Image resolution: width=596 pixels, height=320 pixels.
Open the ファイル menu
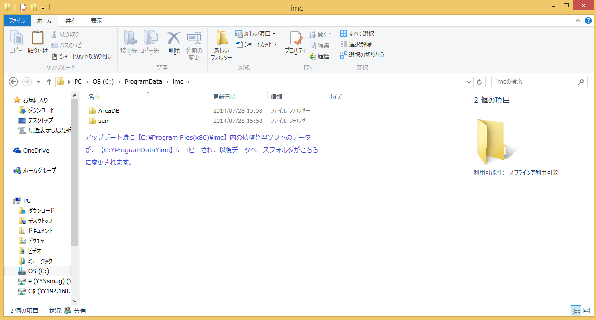tap(16, 21)
